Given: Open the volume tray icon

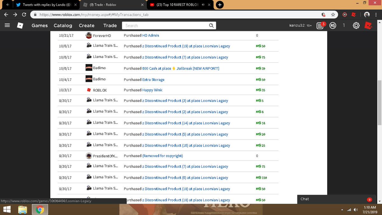Looking at the screenshot, I should tap(356, 210).
